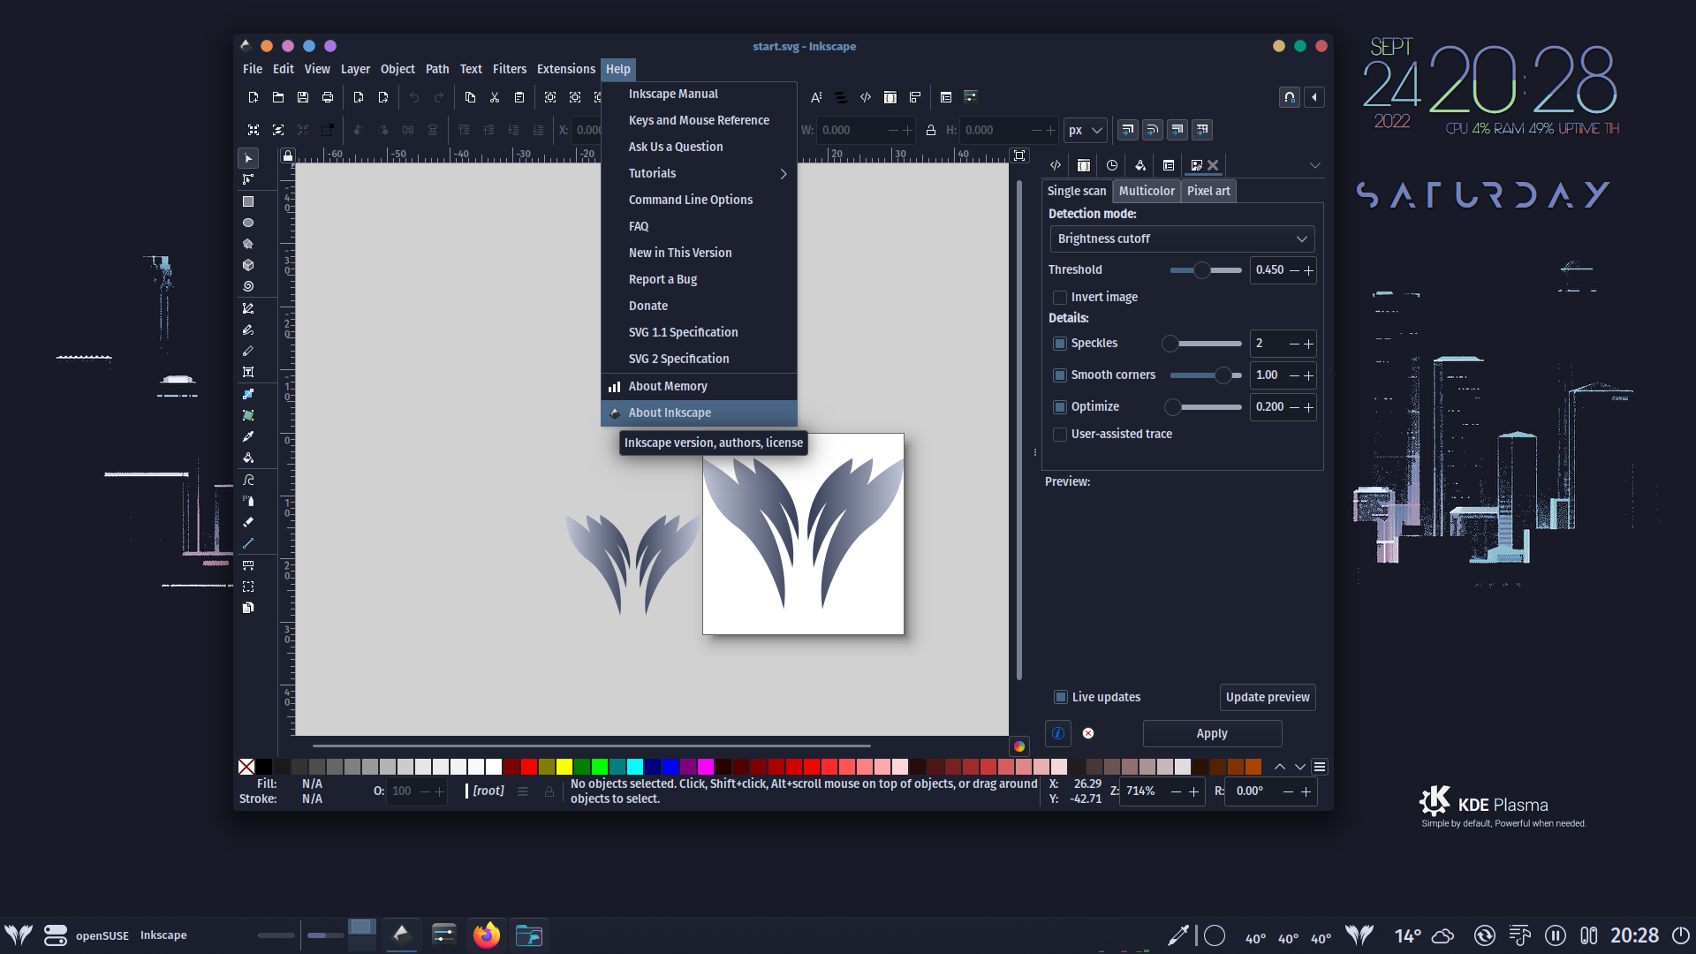This screenshot has height=954, width=1696.
Task: Select the Star polygon tool
Action: [248, 244]
